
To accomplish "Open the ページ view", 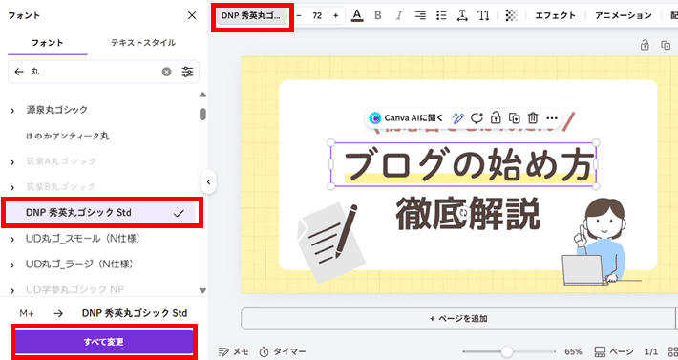I will pos(614,351).
